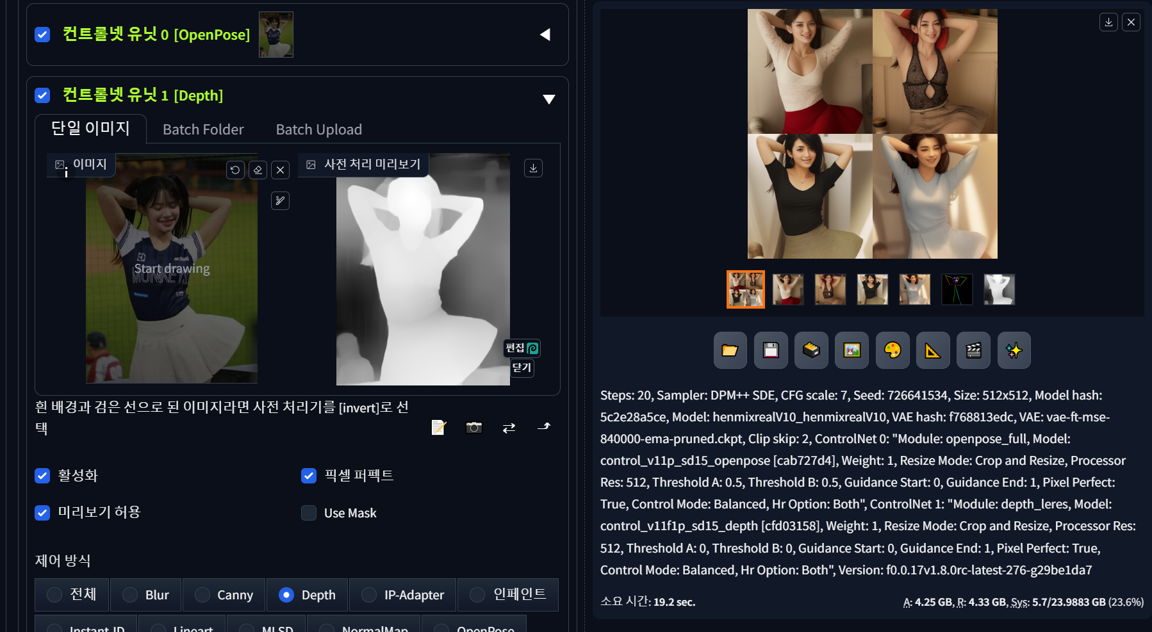Screen dimensions: 1152x632
Task: Send to inpaint with the palette icon
Action: (x=893, y=350)
